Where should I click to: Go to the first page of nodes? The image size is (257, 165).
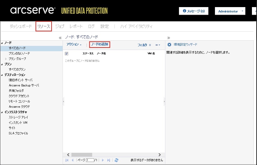pos(67,160)
